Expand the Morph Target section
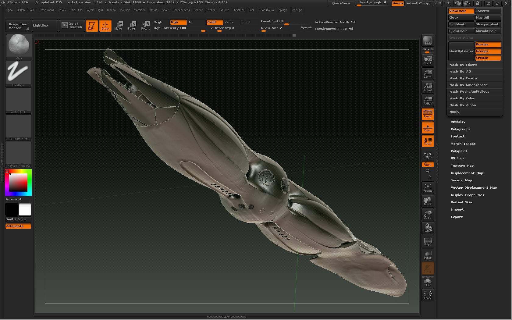Screen dimensions: 512x320 [x=463, y=144]
